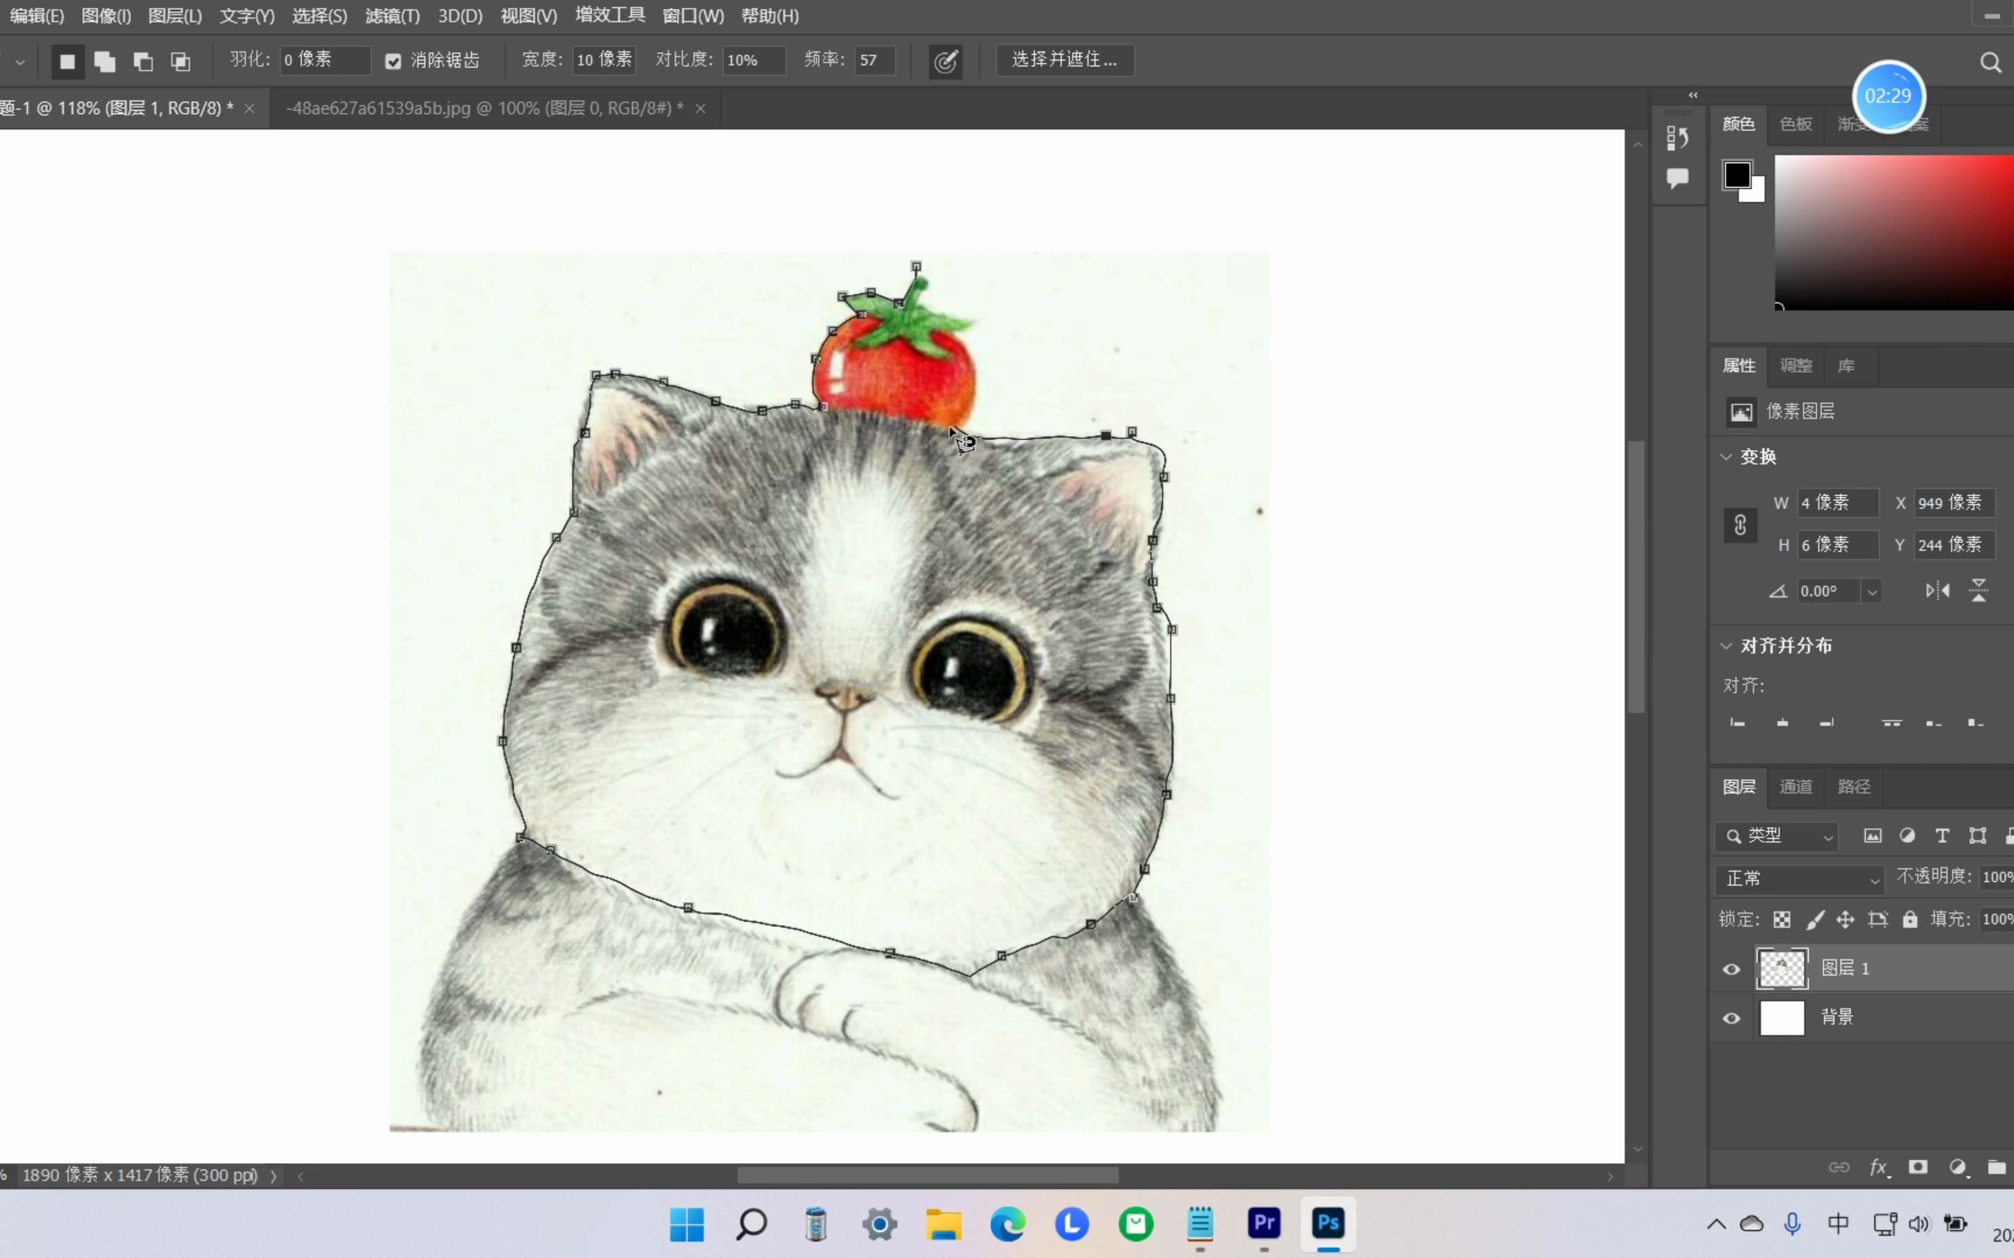2014x1258 pixels.
Task: Open the History panel icon
Action: click(x=1677, y=138)
